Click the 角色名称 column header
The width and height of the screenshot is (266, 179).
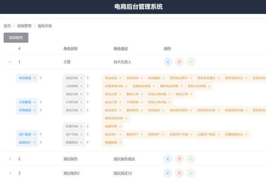tap(70, 49)
